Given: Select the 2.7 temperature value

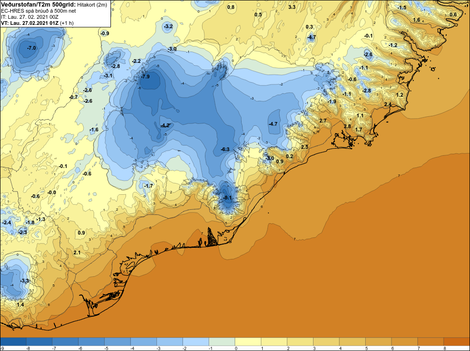Looking at the screenshot, I should [x=323, y=121].
